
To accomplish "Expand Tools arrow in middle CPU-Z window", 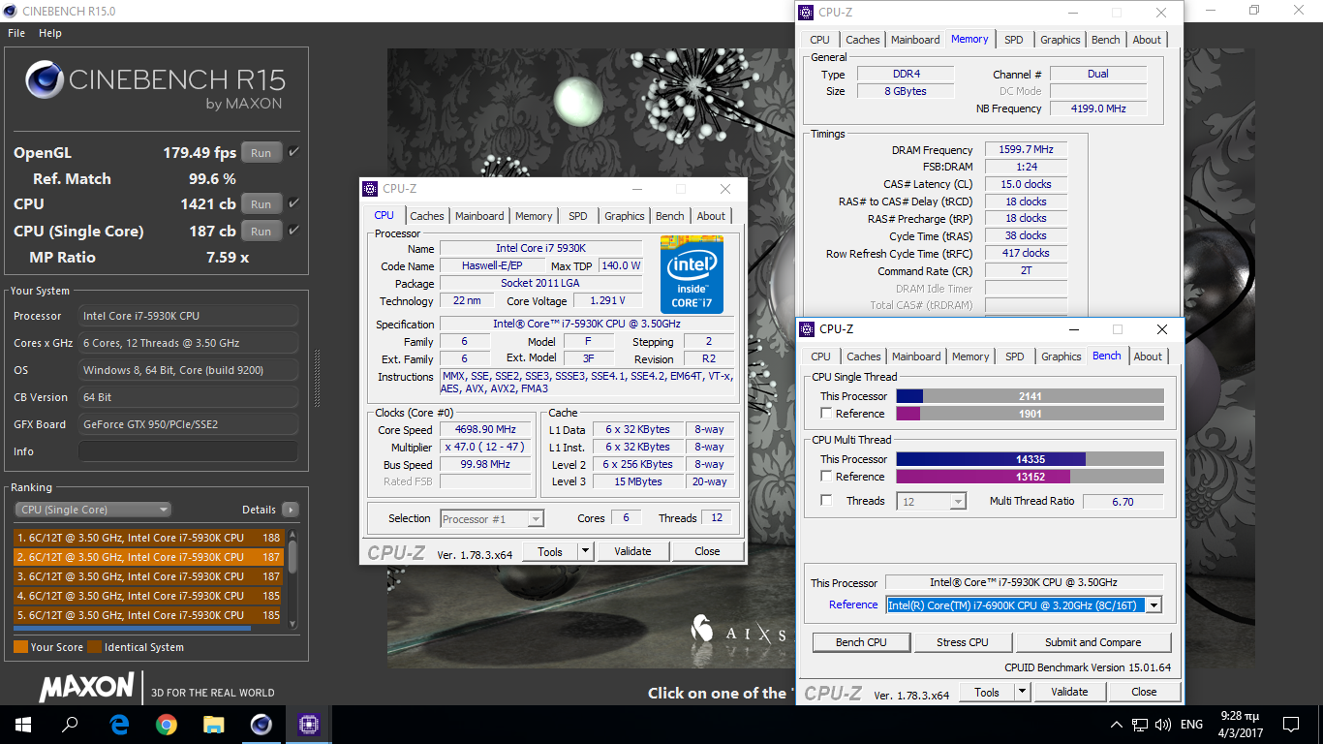I will pyautogui.click(x=585, y=551).
